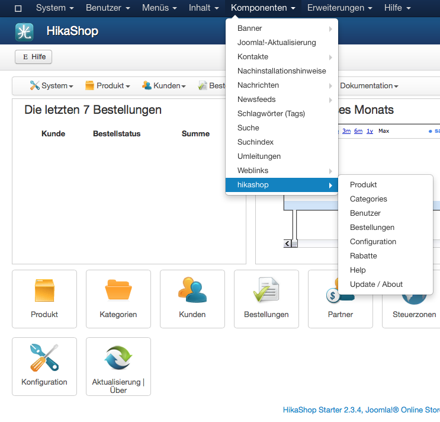Open the top System menu
Viewport: 440px width, 422px height.
(54, 8)
